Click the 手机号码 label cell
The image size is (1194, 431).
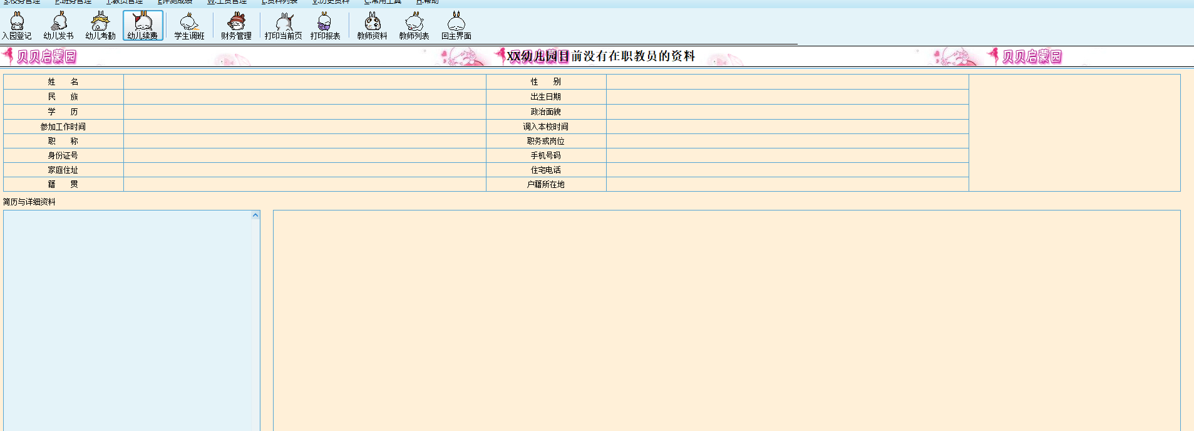546,155
